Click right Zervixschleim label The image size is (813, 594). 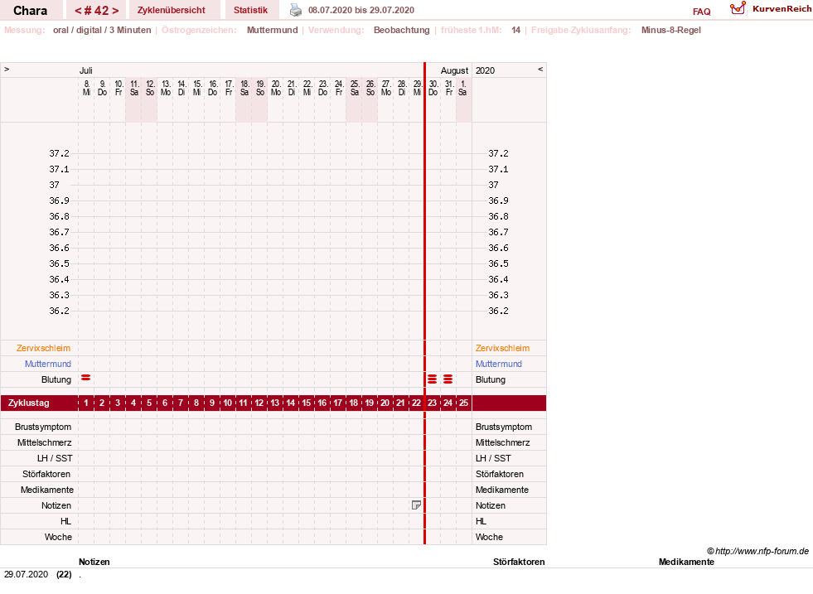coord(502,348)
